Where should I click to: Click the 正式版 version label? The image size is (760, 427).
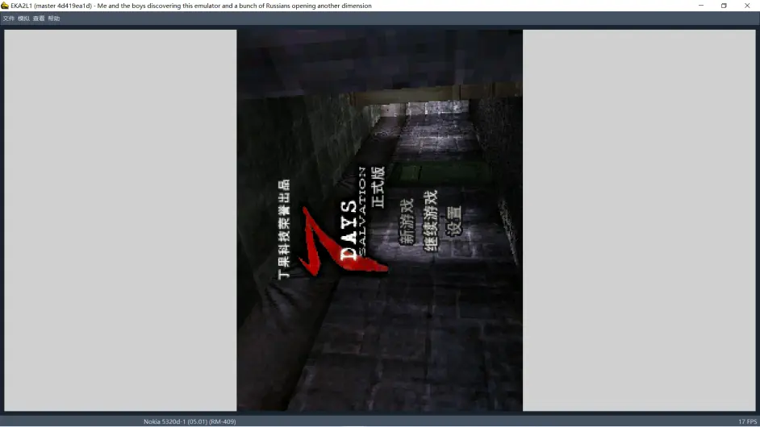click(x=378, y=187)
